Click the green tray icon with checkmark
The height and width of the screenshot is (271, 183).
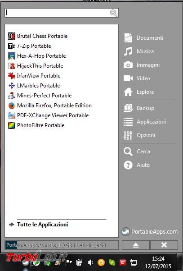coord(112,262)
